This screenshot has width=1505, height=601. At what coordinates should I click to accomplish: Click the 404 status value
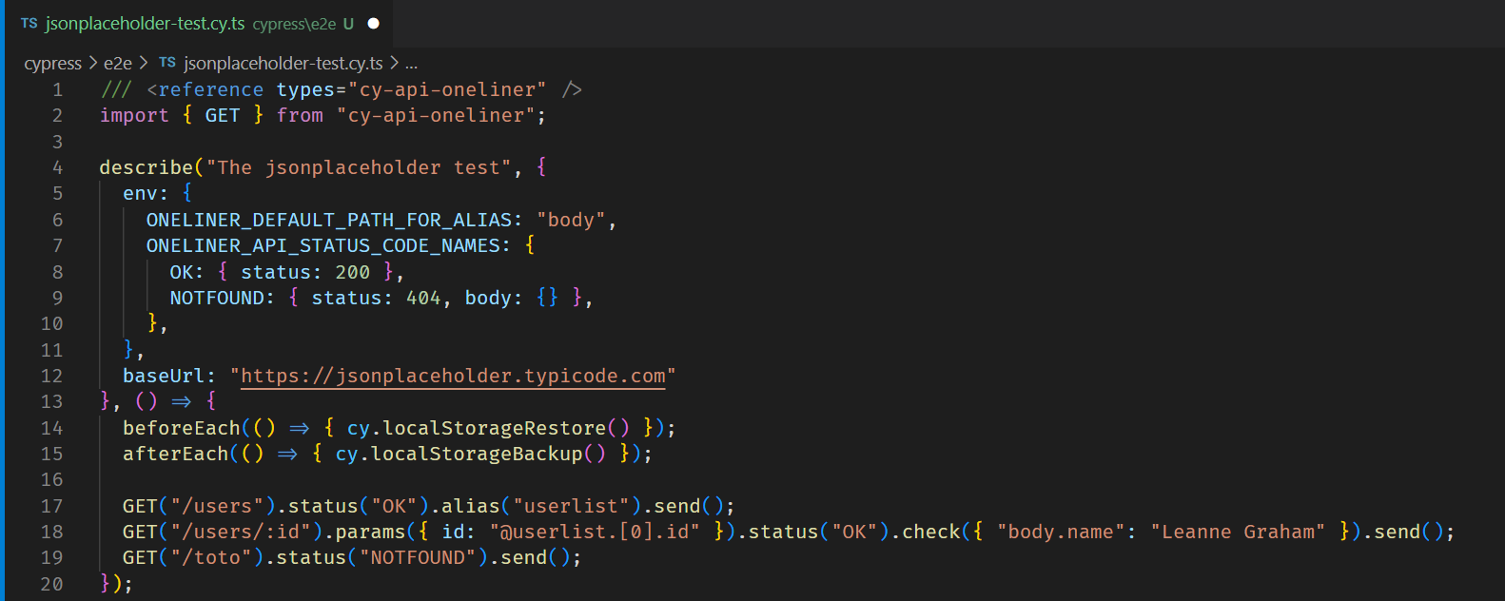(423, 298)
